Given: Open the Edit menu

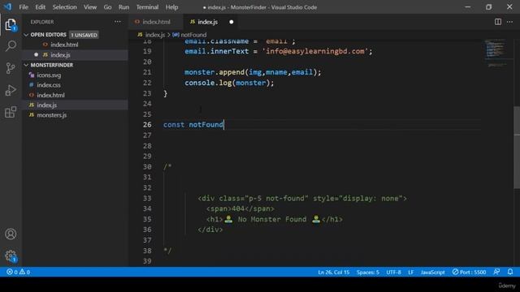Looking at the screenshot, I should [40, 7].
